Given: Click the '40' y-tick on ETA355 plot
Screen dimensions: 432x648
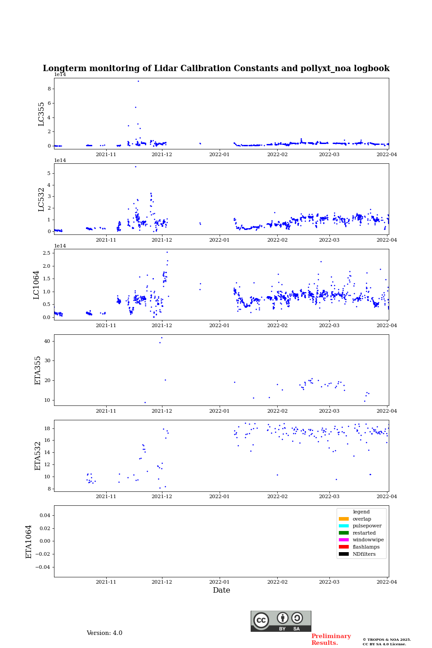Looking at the screenshot, I should tap(47, 341).
